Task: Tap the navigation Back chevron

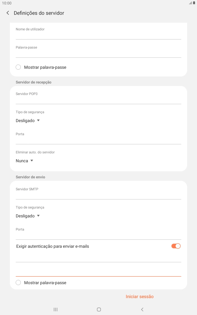Action: 142,309
